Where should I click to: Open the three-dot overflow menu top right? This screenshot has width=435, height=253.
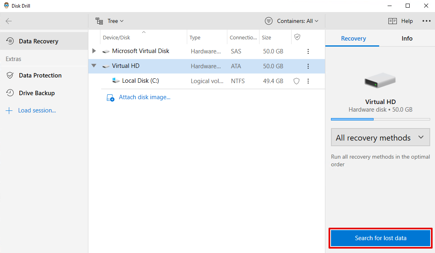pyautogui.click(x=427, y=21)
